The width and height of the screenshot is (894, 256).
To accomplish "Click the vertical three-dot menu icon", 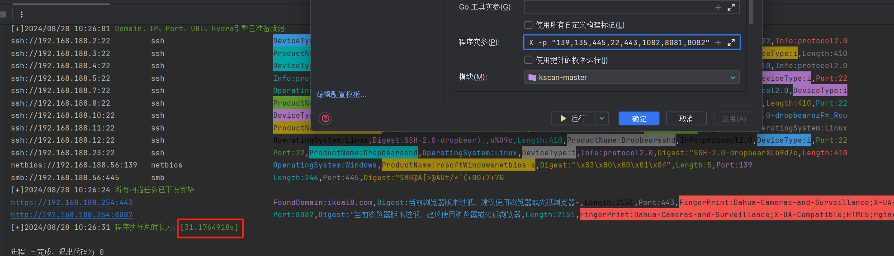I will coord(21,14).
